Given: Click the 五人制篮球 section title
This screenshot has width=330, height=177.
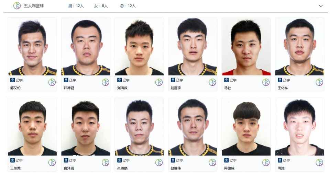Looking at the screenshot, I should 34,6.
